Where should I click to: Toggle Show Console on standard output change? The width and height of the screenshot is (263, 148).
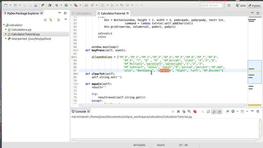(214, 111)
